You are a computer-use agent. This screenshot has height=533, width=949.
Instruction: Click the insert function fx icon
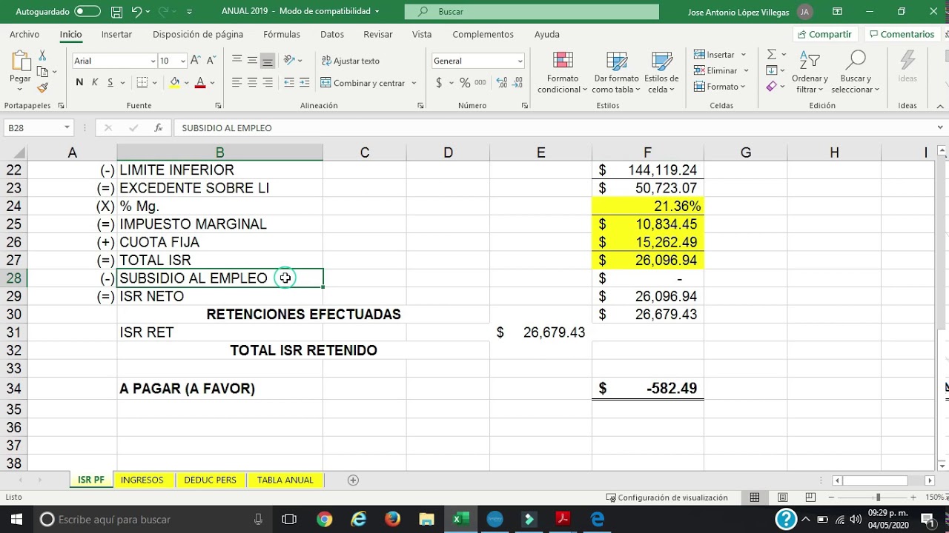coord(158,128)
